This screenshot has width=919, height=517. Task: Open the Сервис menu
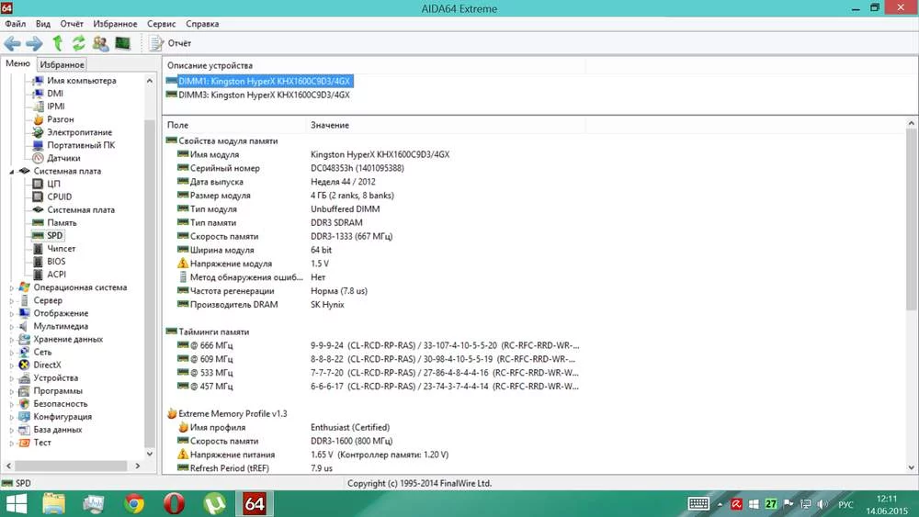coord(161,24)
